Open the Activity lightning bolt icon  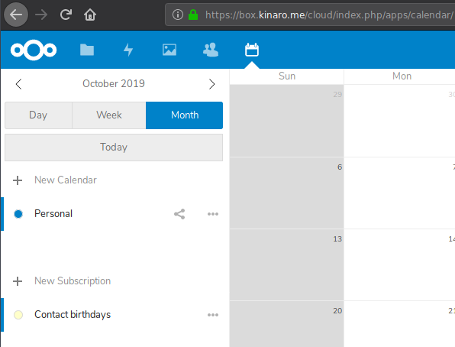pyautogui.click(x=128, y=50)
